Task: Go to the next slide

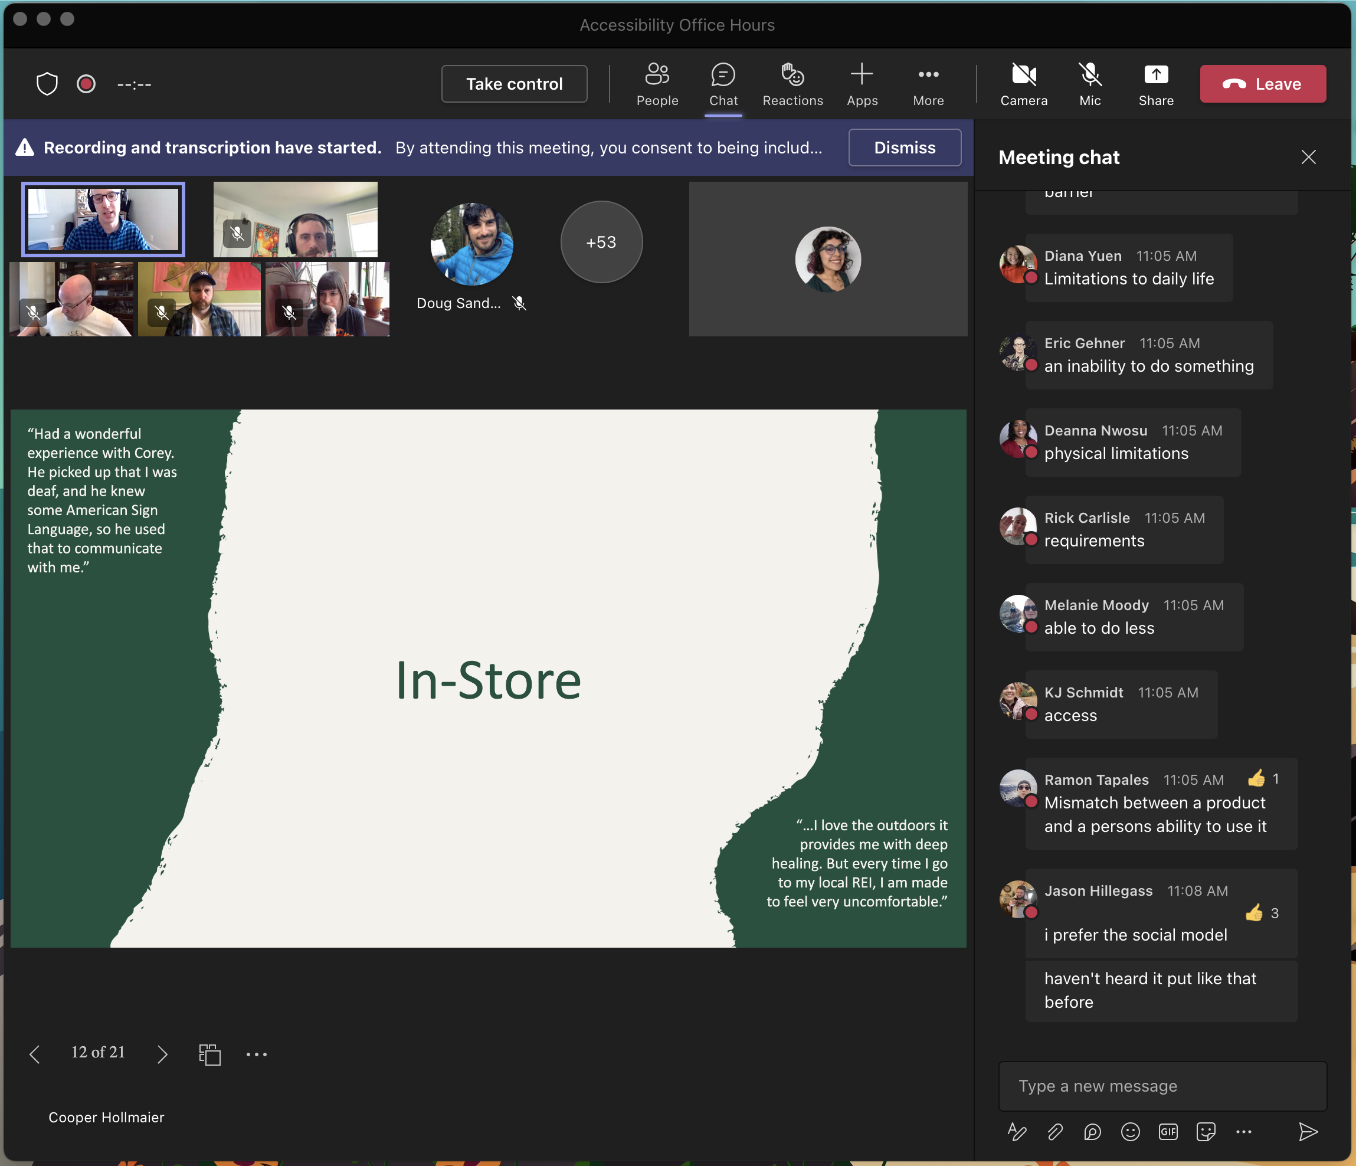Action: [x=162, y=1054]
